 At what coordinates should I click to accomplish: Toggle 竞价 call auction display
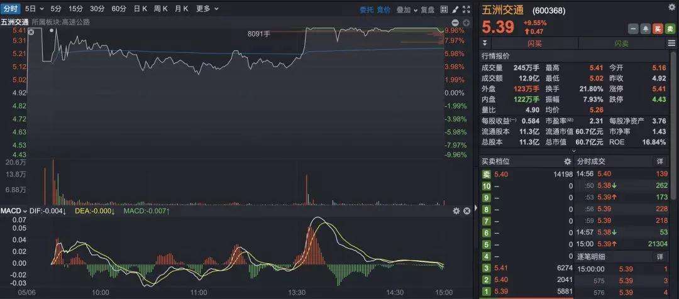click(x=384, y=9)
